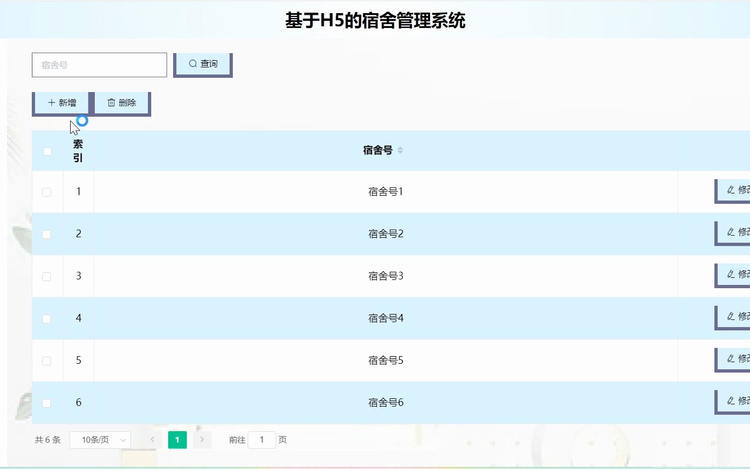Click the trash icon on the 删除 button

point(111,102)
